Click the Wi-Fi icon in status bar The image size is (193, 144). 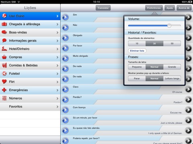19,2
